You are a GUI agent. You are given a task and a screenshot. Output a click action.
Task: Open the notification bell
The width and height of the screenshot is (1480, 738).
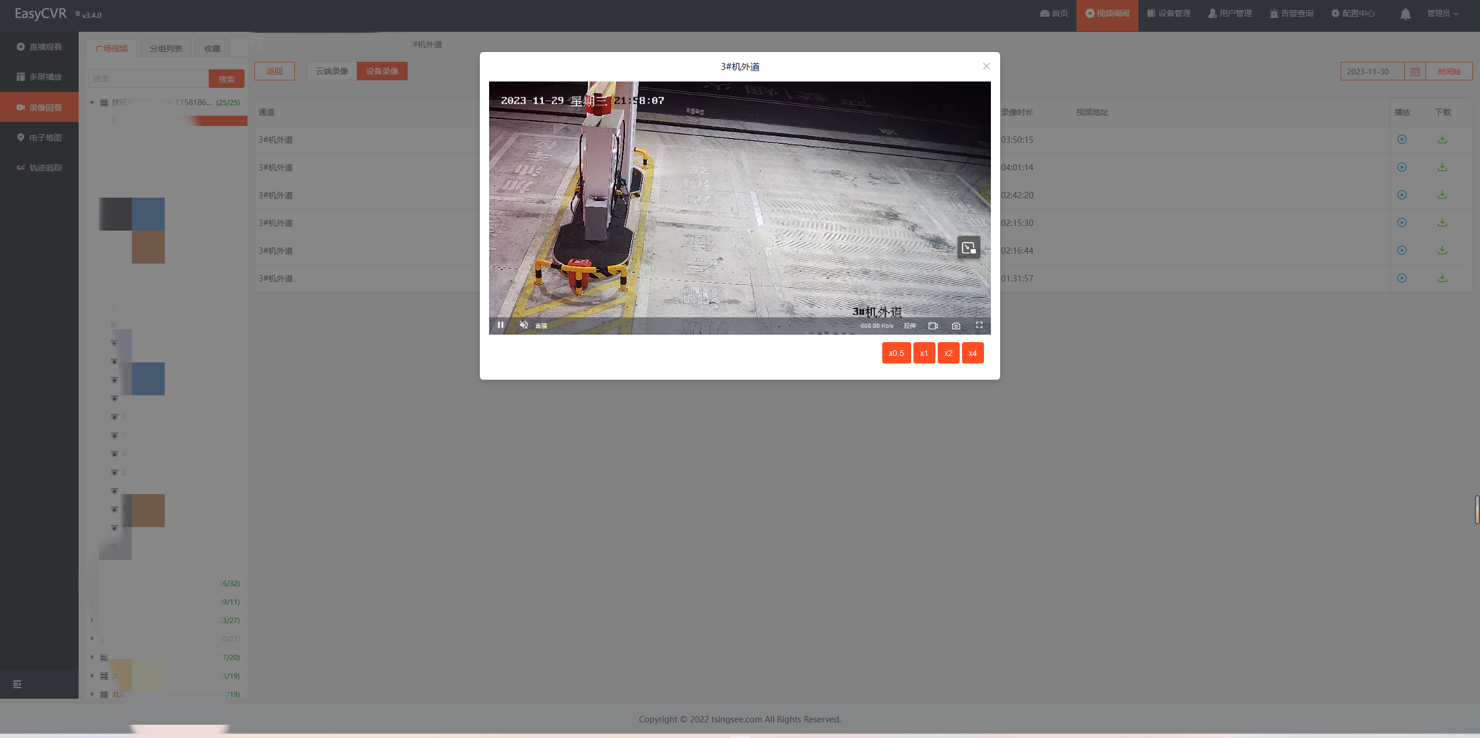pyautogui.click(x=1405, y=14)
